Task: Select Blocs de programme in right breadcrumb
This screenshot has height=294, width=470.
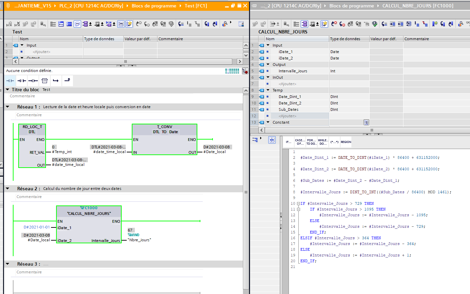Action: coord(351,6)
